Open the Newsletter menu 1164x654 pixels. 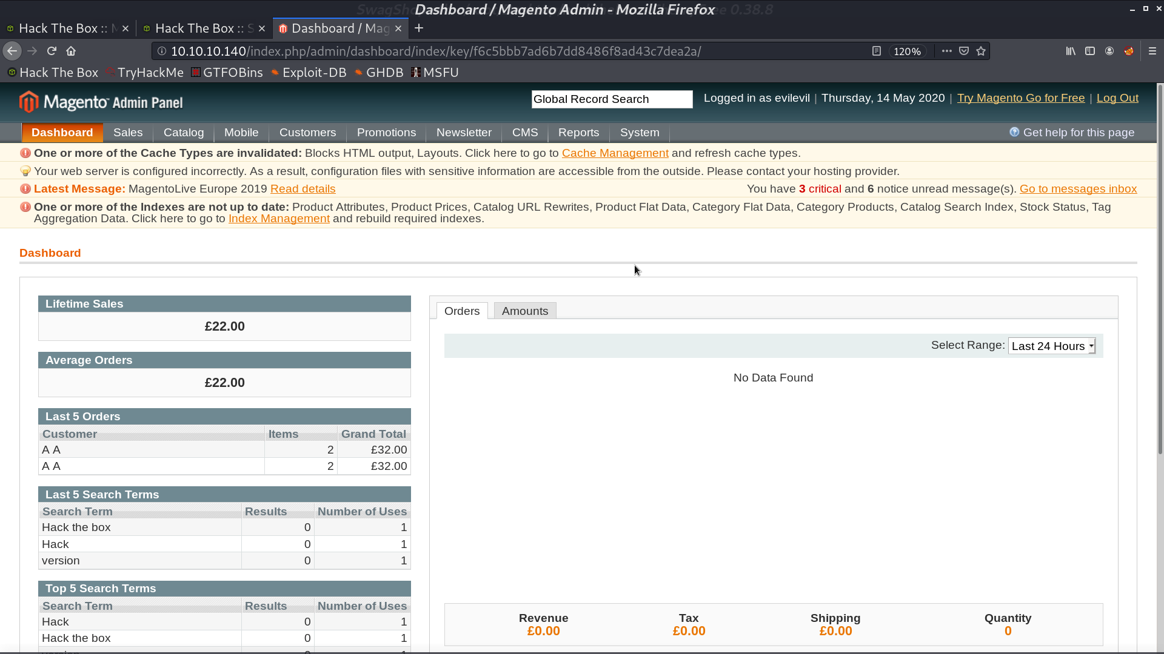[x=464, y=133]
